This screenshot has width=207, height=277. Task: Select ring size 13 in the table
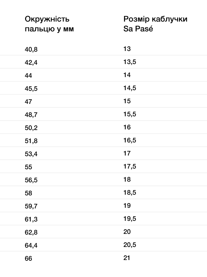[127, 49]
